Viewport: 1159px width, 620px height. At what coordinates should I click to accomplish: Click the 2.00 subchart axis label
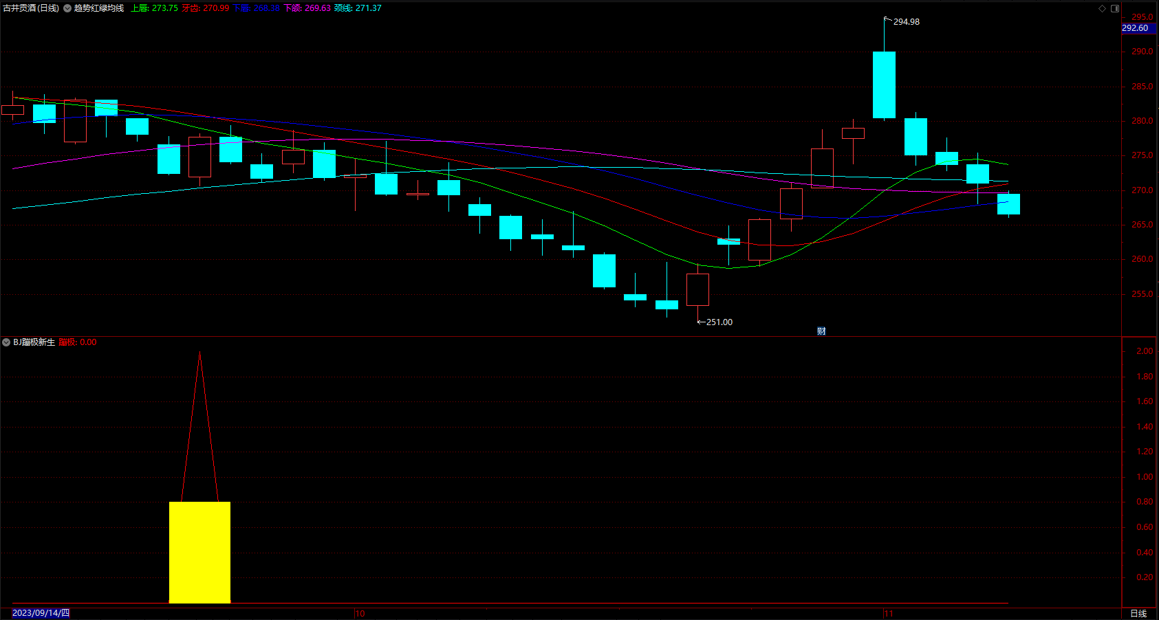(x=1145, y=351)
